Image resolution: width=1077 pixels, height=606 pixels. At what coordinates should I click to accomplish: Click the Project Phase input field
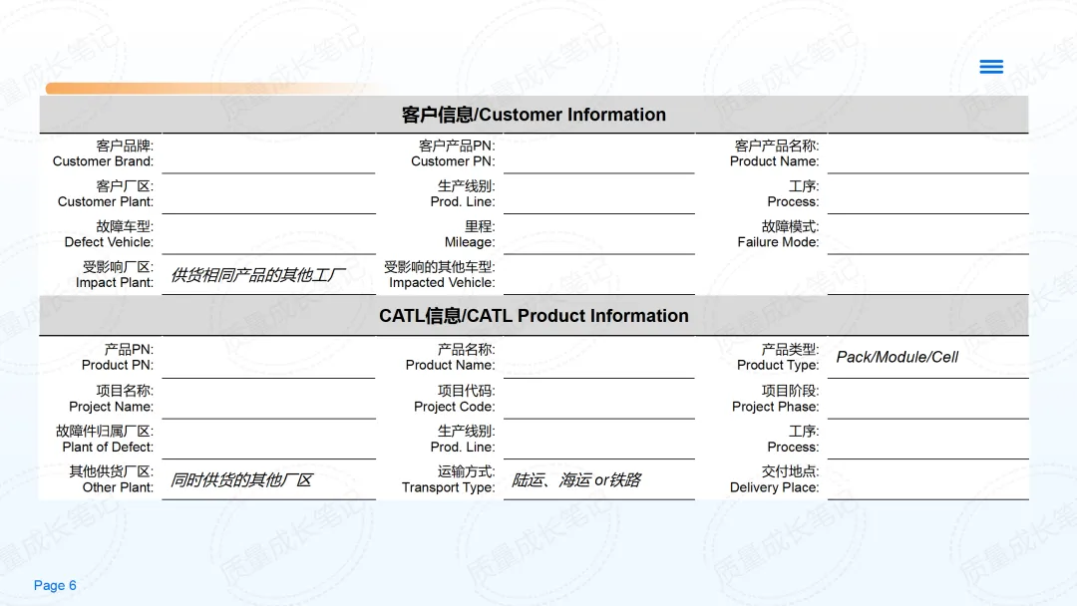(928, 399)
